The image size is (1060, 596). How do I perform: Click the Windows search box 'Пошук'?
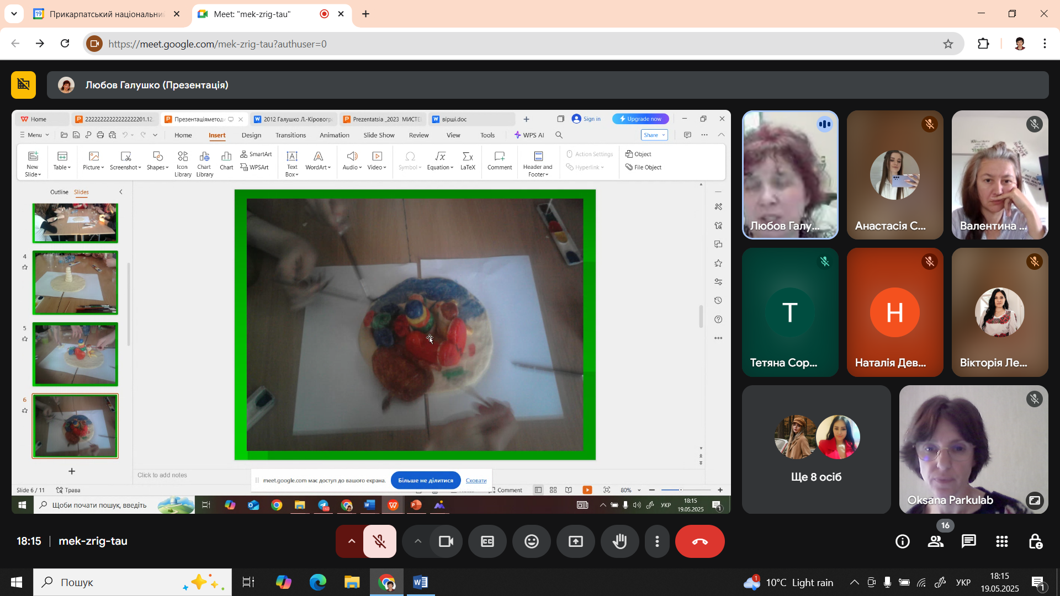(132, 582)
